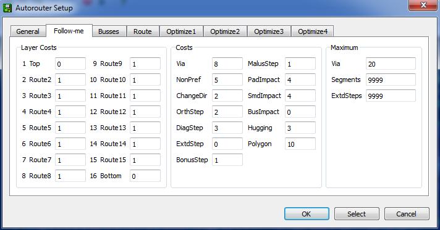Click the Maximum Segments field
The height and width of the screenshot is (230, 440).
(391, 80)
